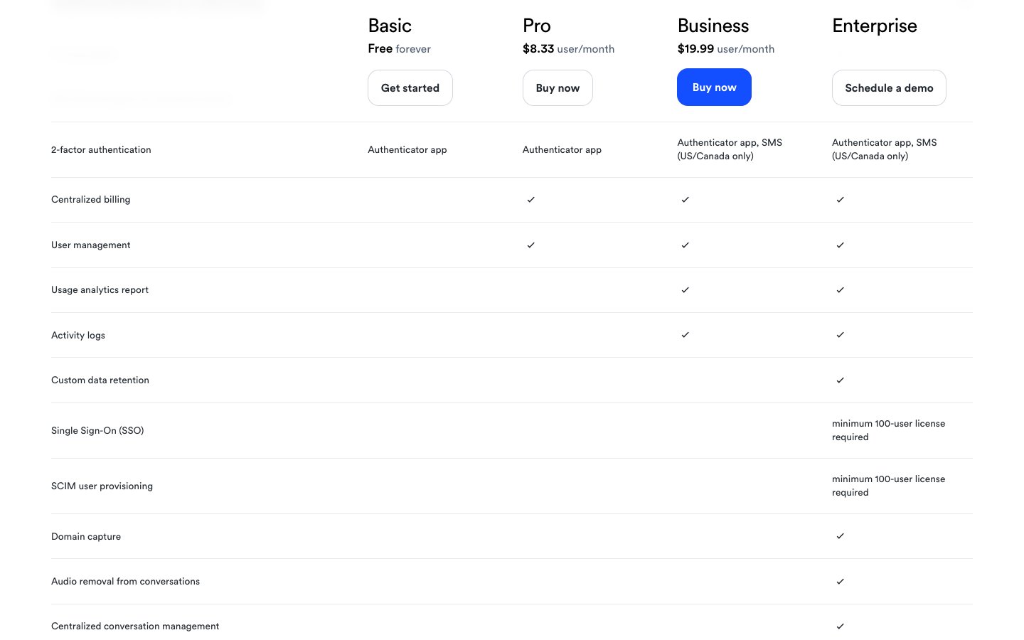Click the SCIM user provisioning label
Viewport: 1024px width, 640px height.
pyautogui.click(x=102, y=486)
